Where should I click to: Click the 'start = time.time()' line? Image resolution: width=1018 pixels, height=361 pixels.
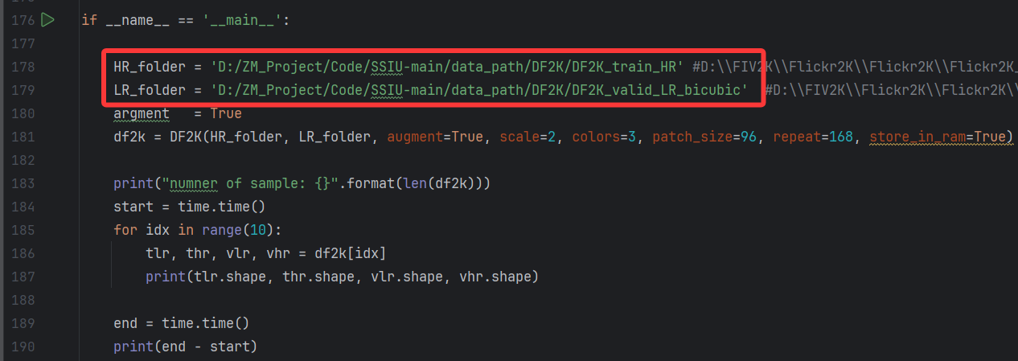click(190, 207)
